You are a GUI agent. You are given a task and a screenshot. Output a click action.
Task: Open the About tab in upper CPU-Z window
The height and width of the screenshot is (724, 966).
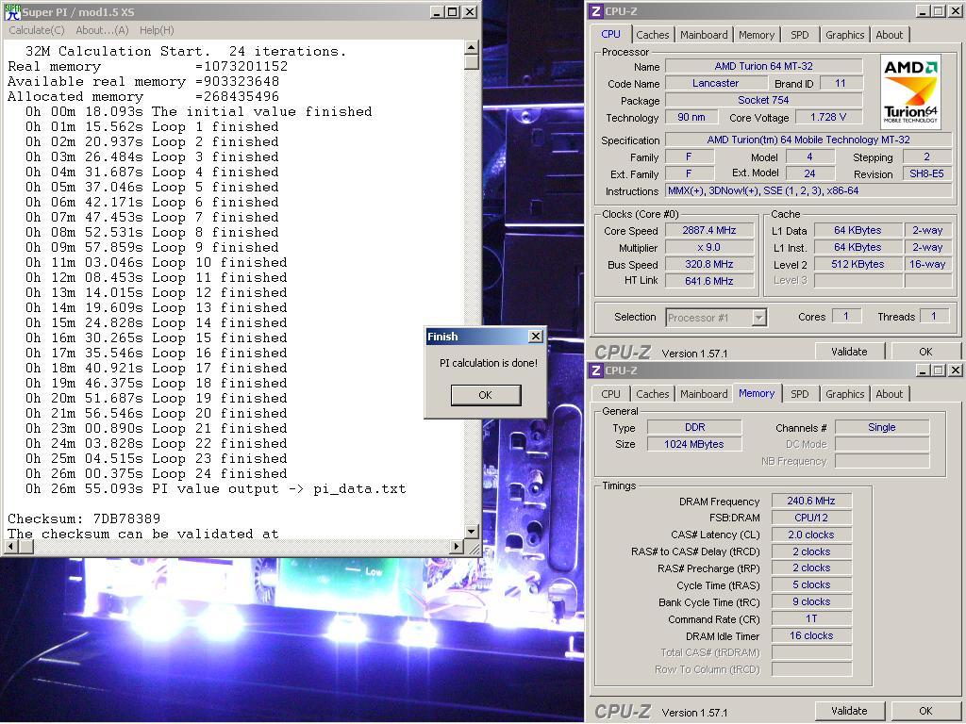889,35
